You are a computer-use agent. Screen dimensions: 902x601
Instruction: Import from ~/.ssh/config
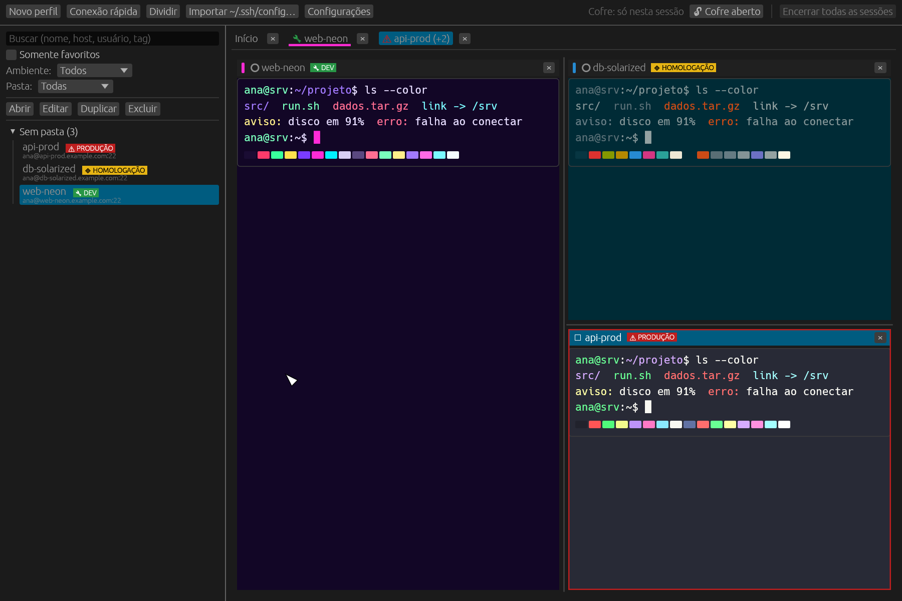(x=242, y=12)
